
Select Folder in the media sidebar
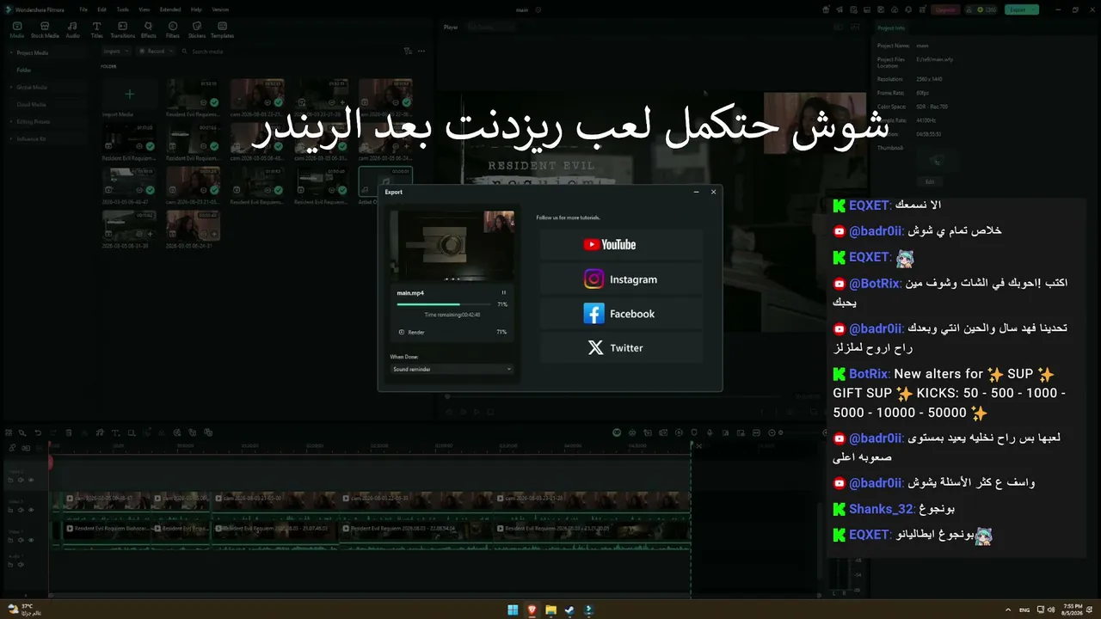[x=24, y=70]
